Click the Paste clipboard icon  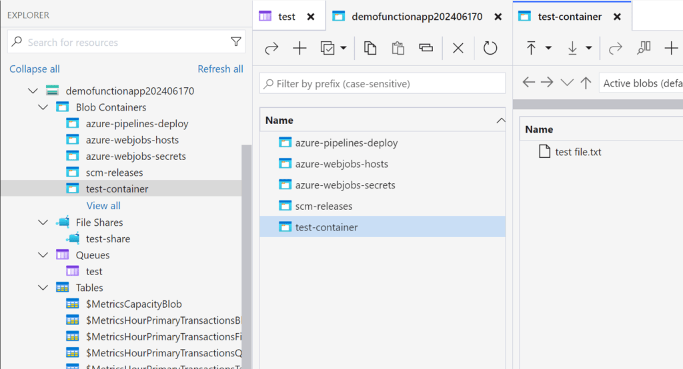[398, 48]
